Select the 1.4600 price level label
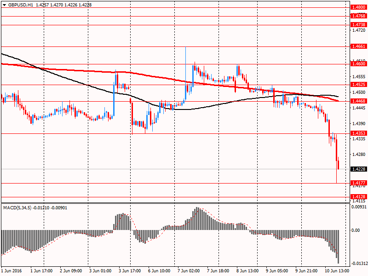 [358, 64]
